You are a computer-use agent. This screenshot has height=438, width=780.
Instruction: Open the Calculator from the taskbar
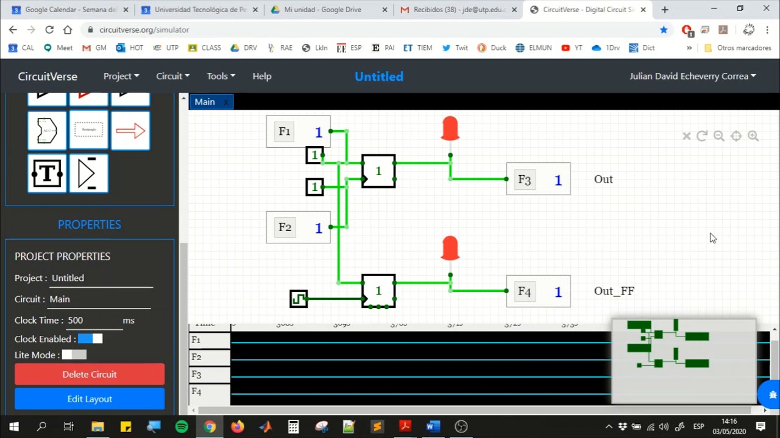(293, 426)
